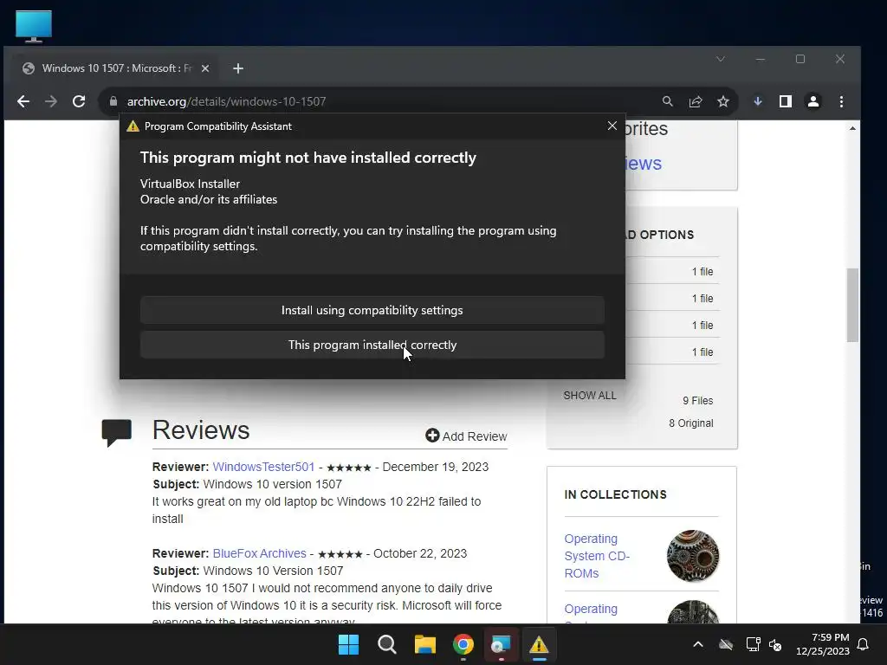Click the 8 Original text
This screenshot has width=887, height=665.
coord(690,423)
